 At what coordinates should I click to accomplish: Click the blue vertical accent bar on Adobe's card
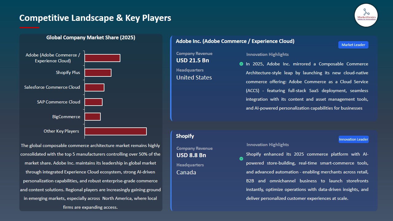[x=171, y=78]
